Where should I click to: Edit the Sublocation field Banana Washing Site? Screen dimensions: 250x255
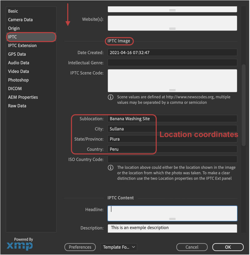point(172,119)
